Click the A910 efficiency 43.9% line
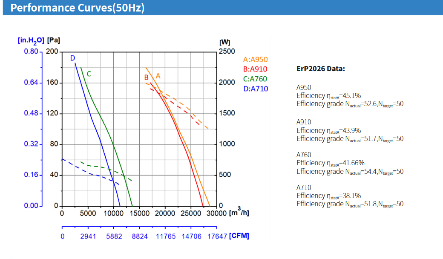443x259 pixels. coord(328,130)
